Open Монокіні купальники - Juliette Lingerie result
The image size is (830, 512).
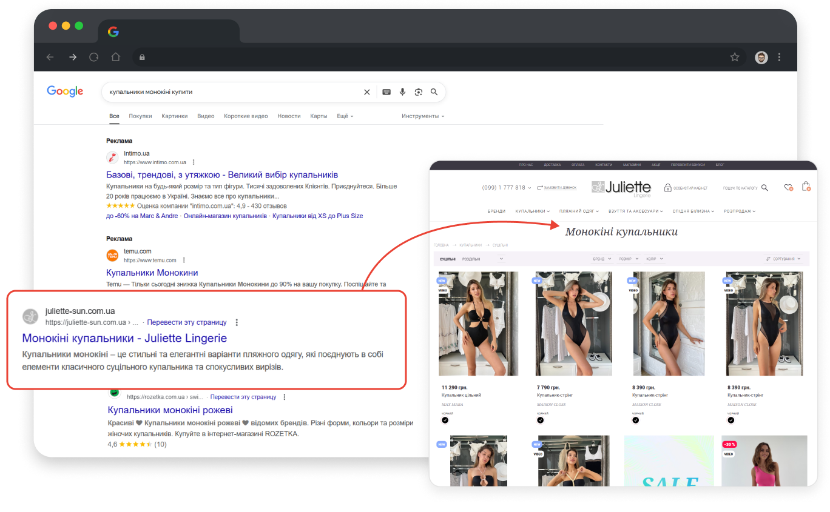[x=124, y=338]
